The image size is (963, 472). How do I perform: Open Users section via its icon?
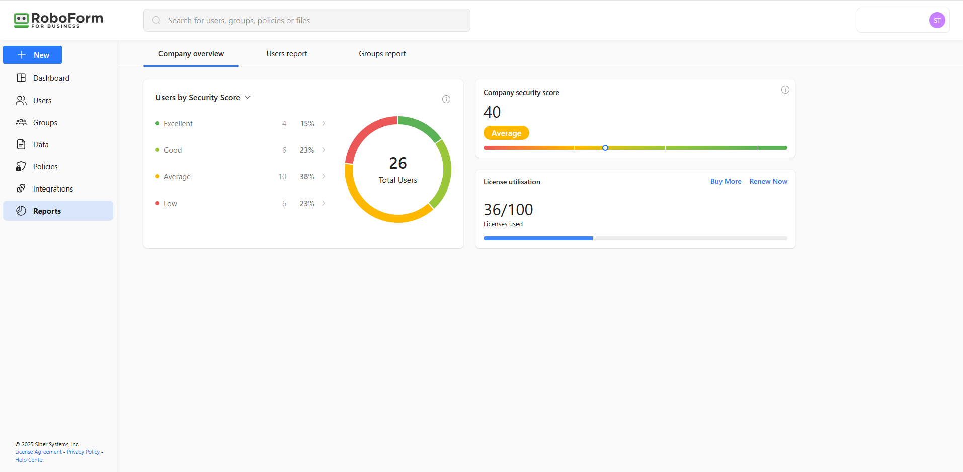21,101
